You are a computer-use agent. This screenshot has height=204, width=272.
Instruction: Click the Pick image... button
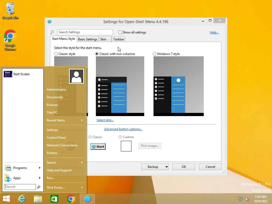click(150, 146)
